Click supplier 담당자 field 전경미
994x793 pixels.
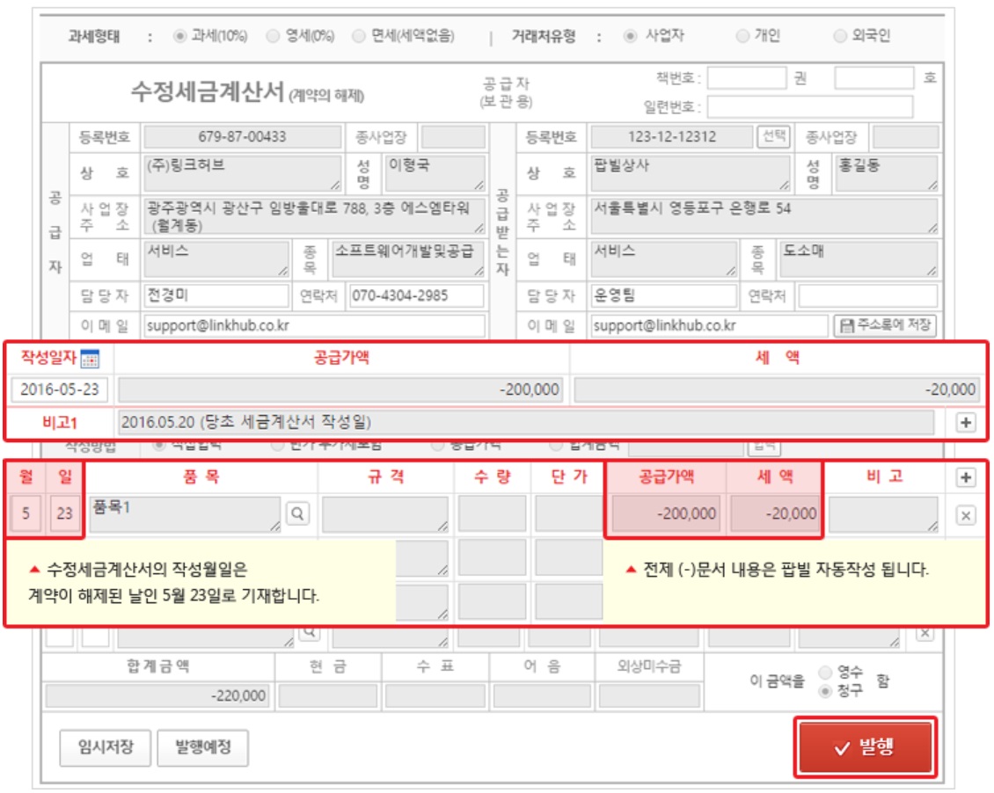[x=217, y=295]
